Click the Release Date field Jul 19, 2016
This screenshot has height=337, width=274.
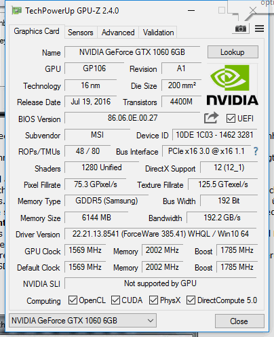[91, 102]
